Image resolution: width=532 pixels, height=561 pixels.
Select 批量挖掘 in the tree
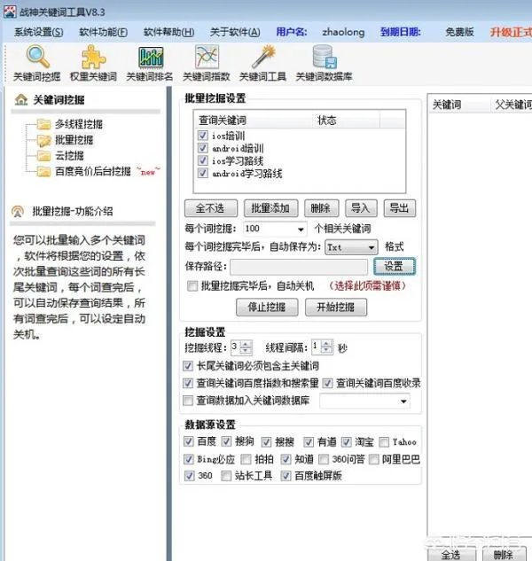74,140
